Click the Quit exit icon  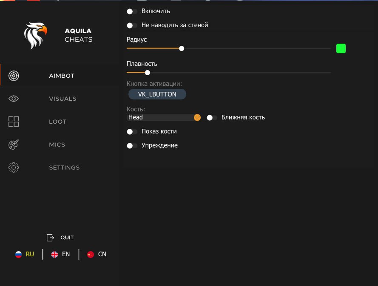[51, 238]
